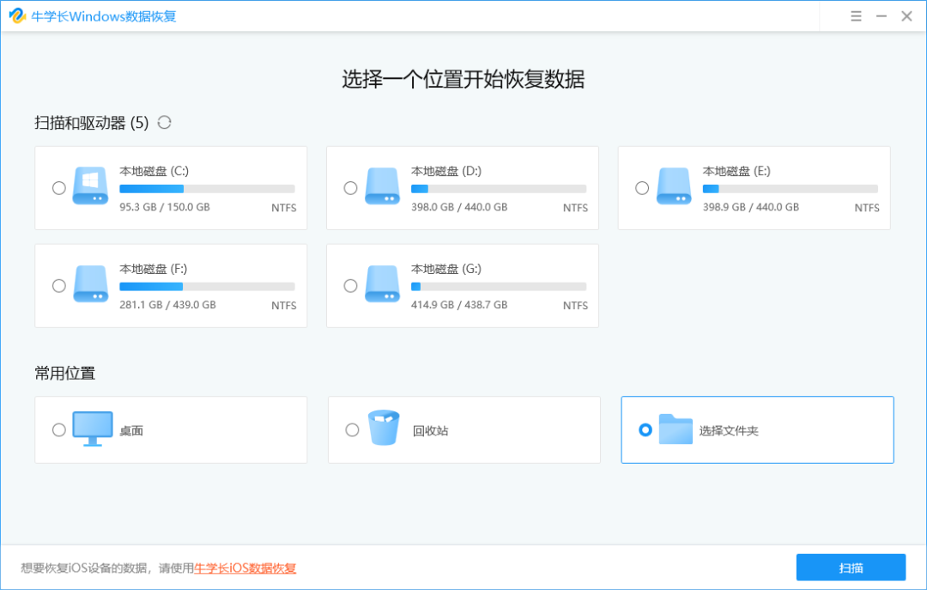Open the 牛学长iOS数据恢复 link

tap(244, 569)
